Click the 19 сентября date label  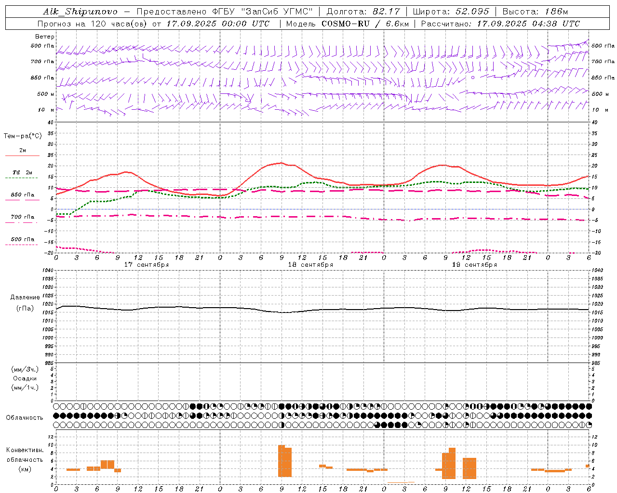click(474, 265)
